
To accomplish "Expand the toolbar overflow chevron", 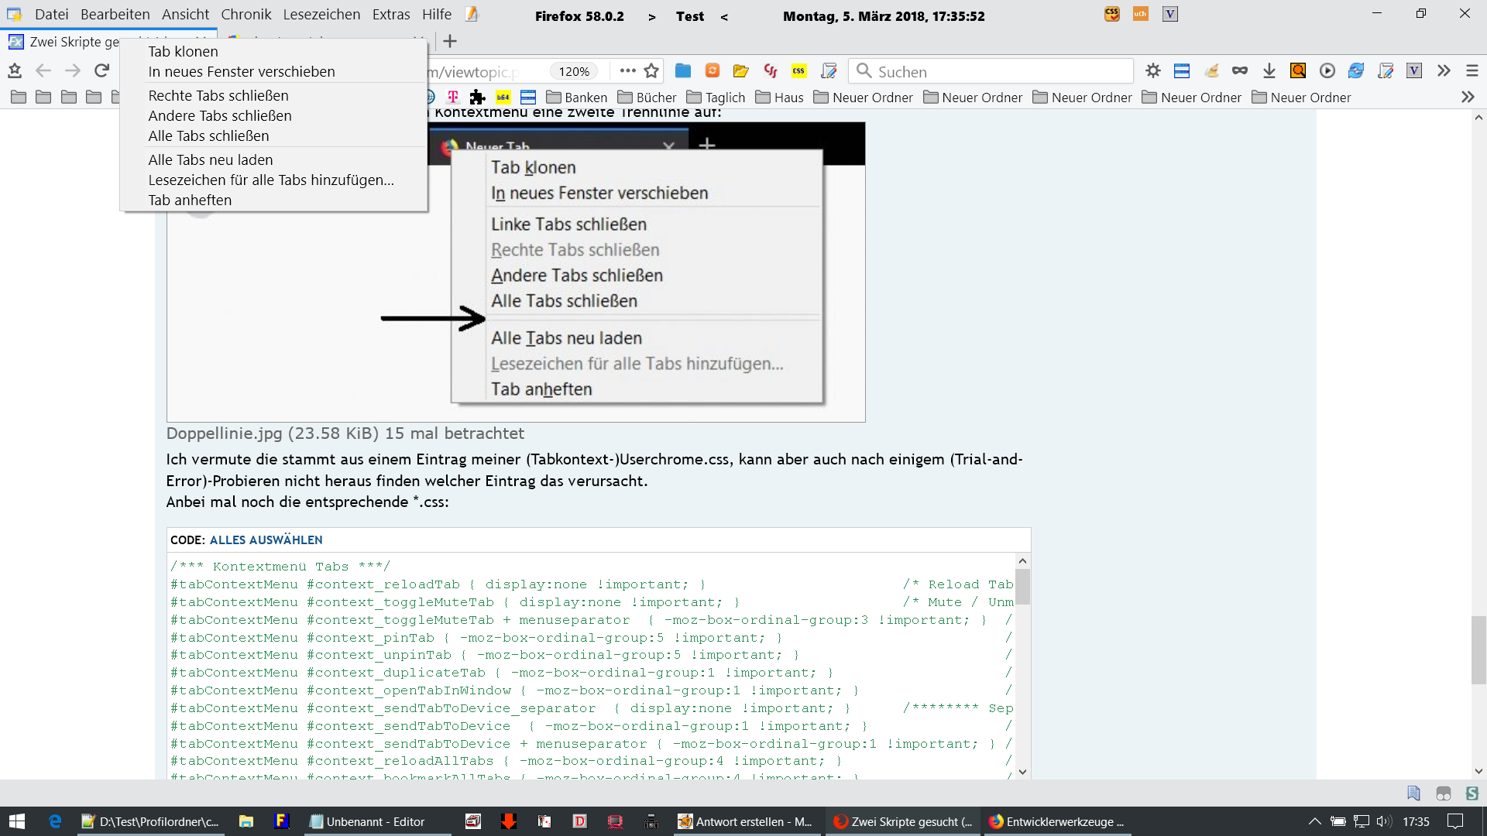I will click(1443, 71).
